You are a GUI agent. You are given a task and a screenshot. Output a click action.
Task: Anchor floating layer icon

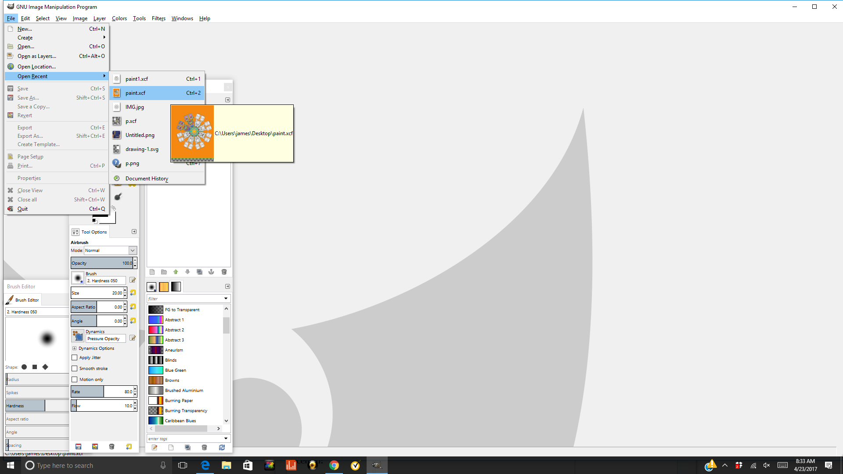tap(211, 272)
